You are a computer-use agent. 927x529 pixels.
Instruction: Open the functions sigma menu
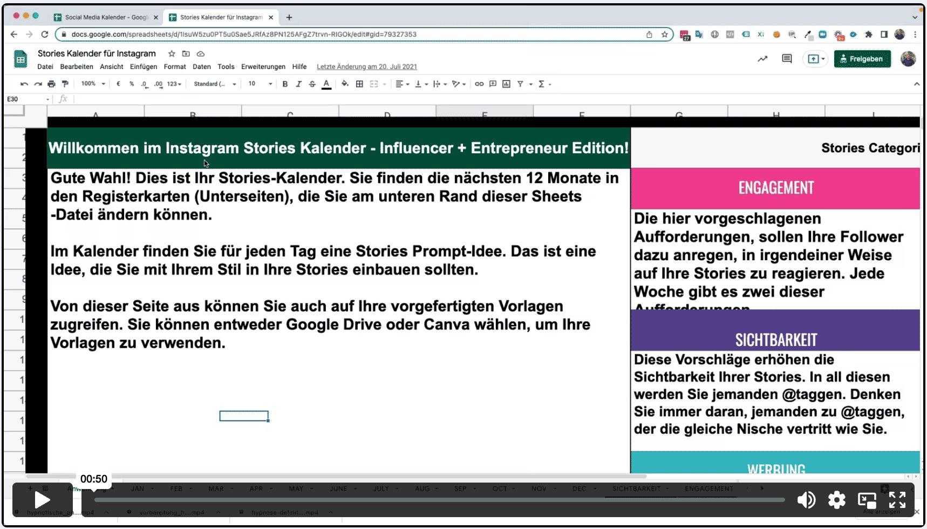(544, 84)
